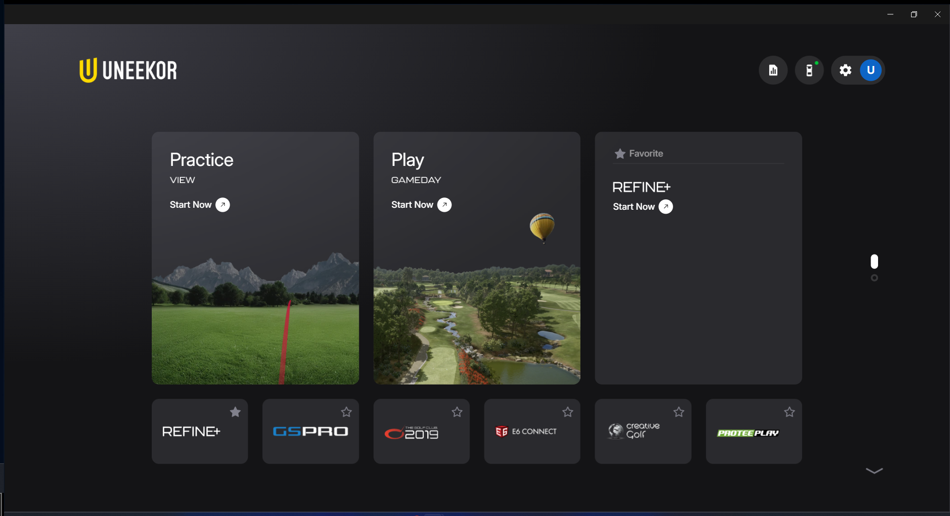
Task: Open settings via the gear icon
Action: [x=846, y=70]
